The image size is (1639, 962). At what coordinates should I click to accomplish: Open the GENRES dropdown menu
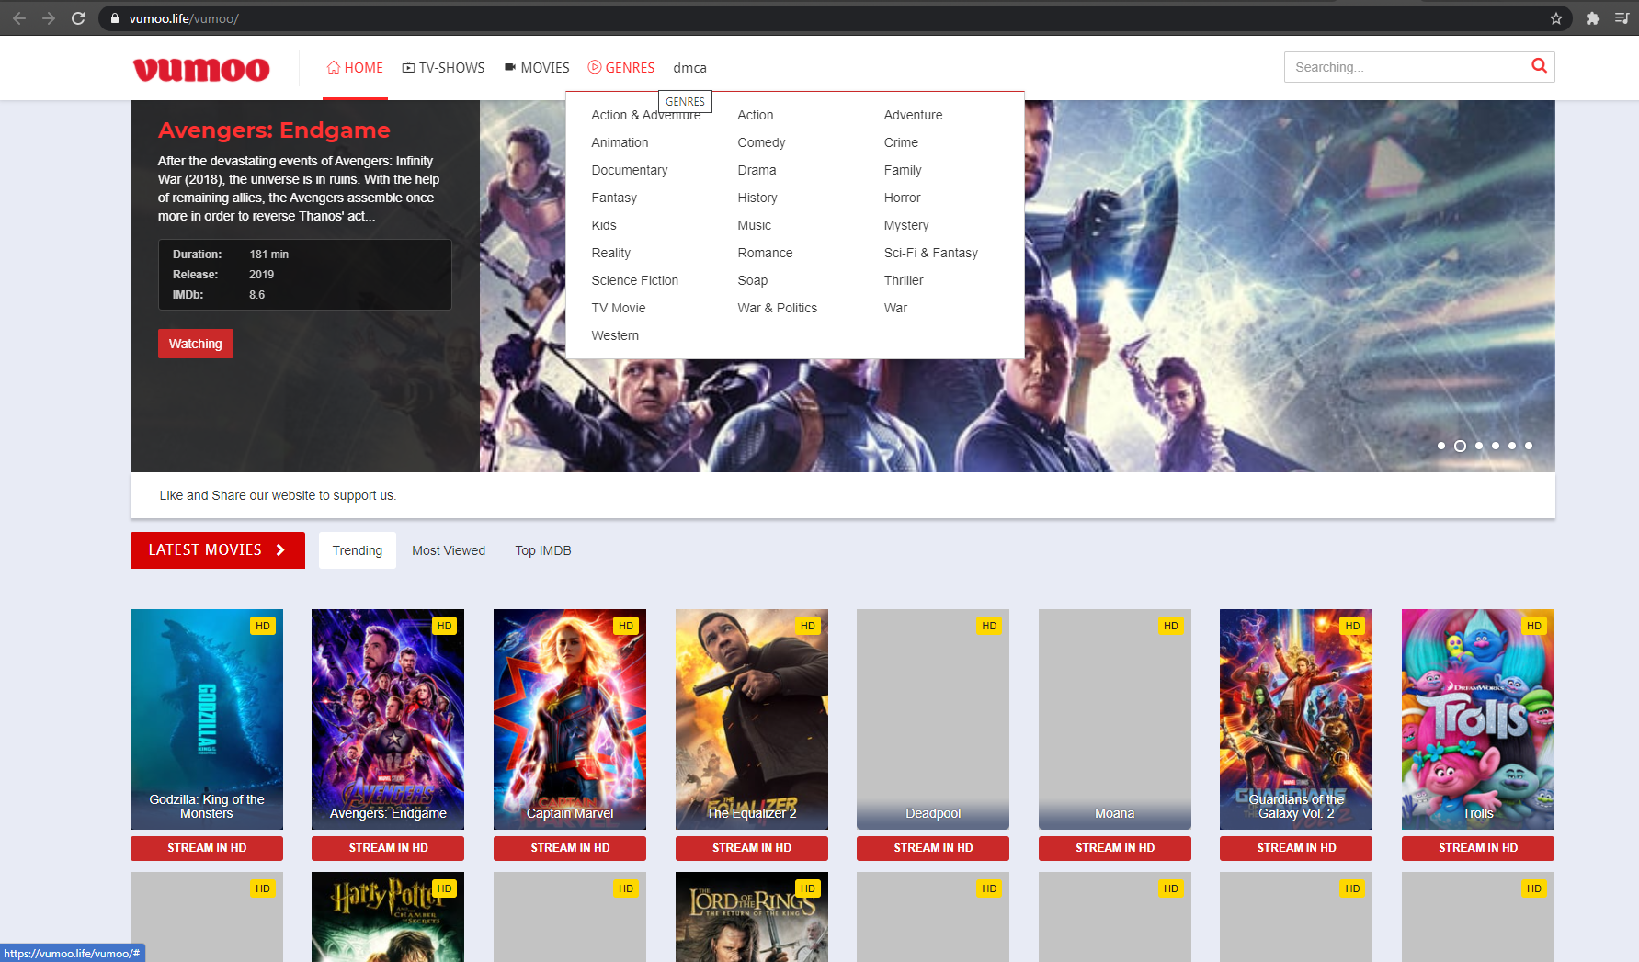(621, 68)
